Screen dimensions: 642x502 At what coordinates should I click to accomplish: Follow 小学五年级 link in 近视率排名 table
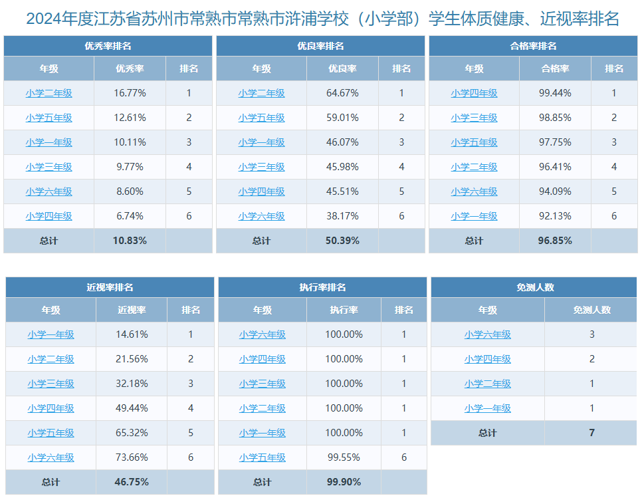coord(51,433)
